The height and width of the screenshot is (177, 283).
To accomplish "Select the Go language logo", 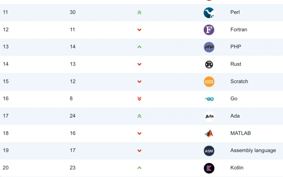I will [x=209, y=99].
